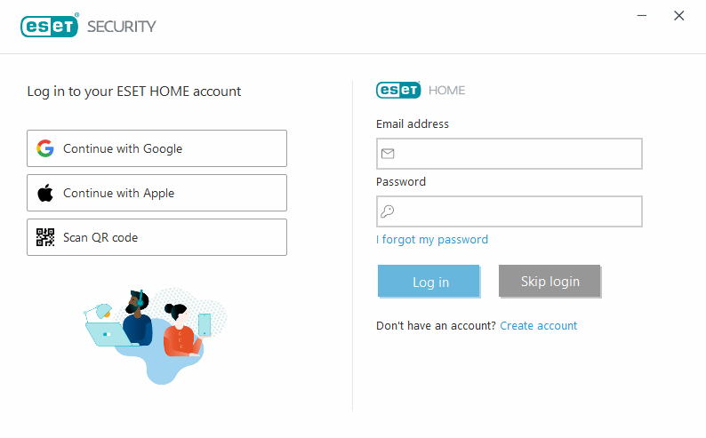706x438 pixels.
Task: Minimize the ESET Security window
Action: (640, 15)
